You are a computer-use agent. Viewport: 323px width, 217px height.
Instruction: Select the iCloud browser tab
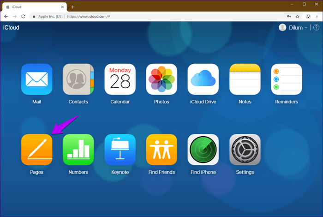click(35, 7)
